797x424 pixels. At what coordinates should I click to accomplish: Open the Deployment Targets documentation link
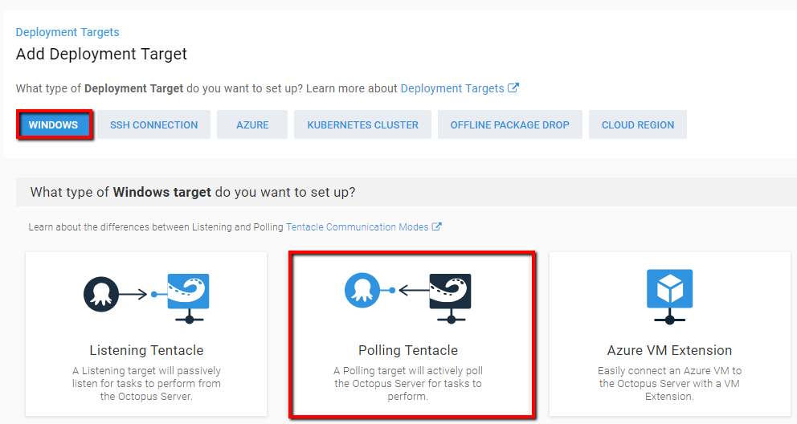click(452, 88)
